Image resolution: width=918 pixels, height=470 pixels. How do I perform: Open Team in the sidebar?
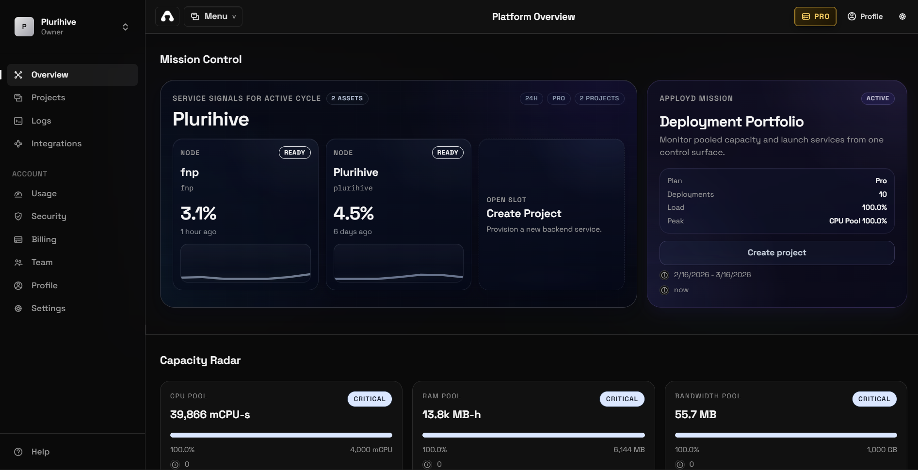tap(72, 262)
